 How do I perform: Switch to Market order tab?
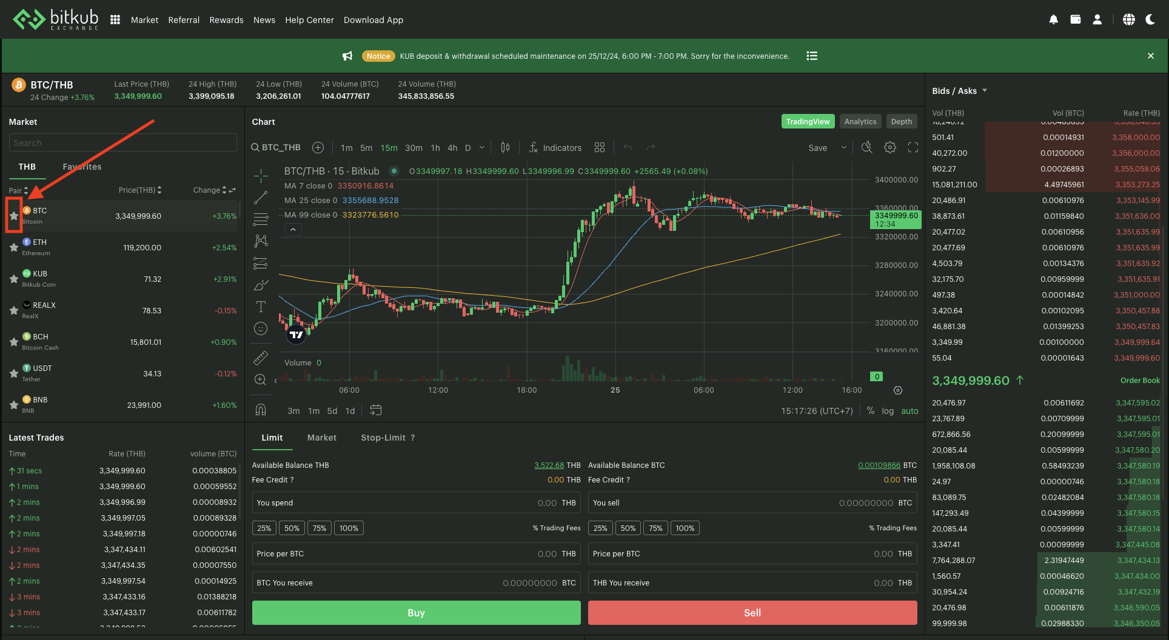(x=321, y=438)
